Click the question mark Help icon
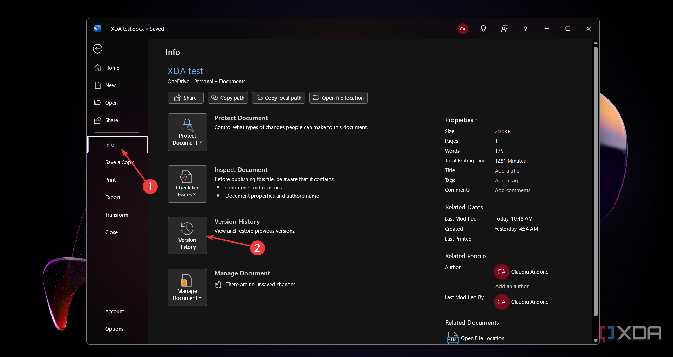This screenshot has width=673, height=357. point(525,29)
